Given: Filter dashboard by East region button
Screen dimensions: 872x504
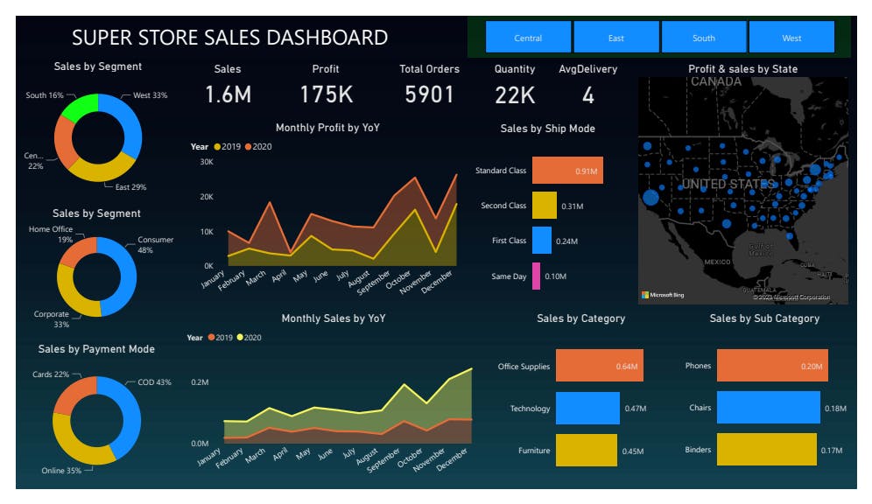Looking at the screenshot, I should point(616,38).
